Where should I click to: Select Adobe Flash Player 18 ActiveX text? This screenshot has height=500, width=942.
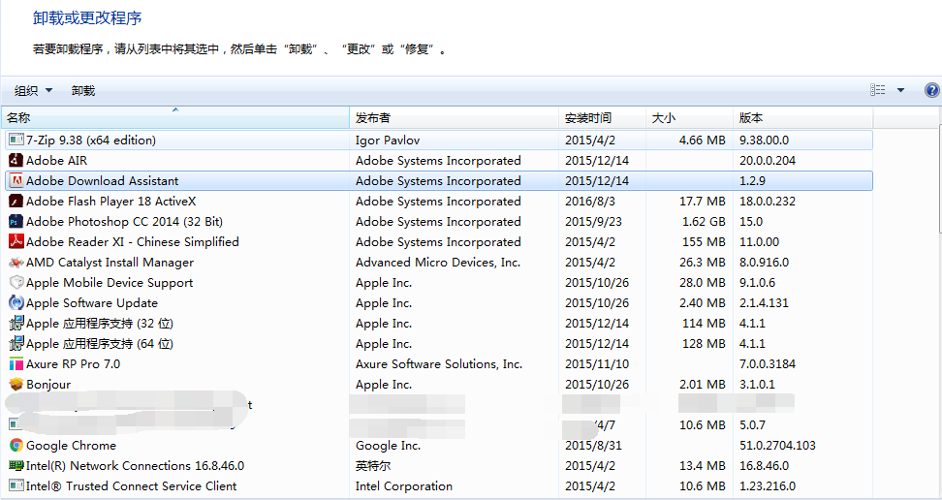coord(111,202)
